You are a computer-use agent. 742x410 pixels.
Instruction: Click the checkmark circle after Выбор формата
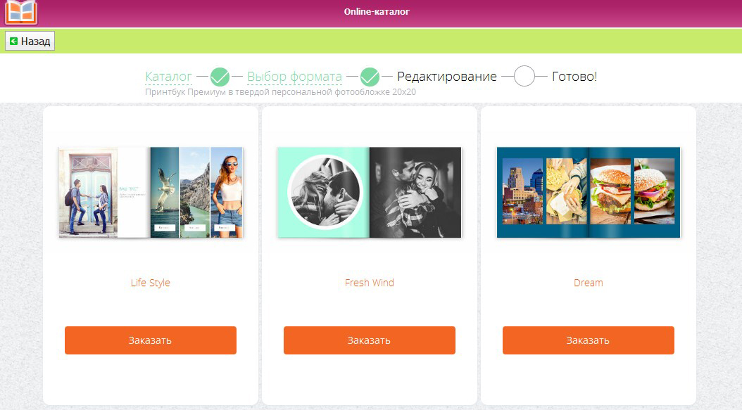(x=370, y=77)
